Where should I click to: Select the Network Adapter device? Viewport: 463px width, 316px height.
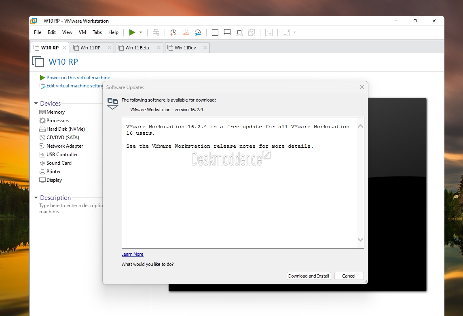click(x=61, y=146)
